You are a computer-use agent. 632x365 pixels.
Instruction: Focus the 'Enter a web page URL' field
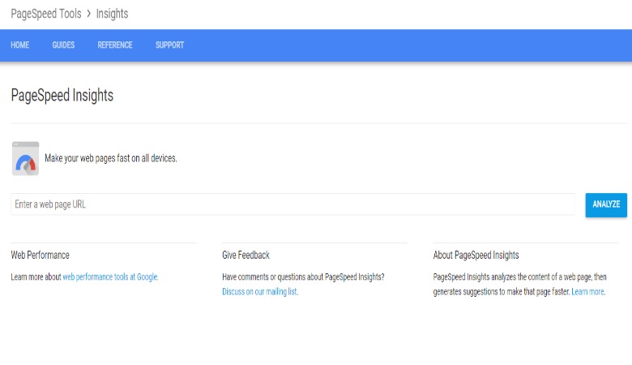tap(293, 204)
